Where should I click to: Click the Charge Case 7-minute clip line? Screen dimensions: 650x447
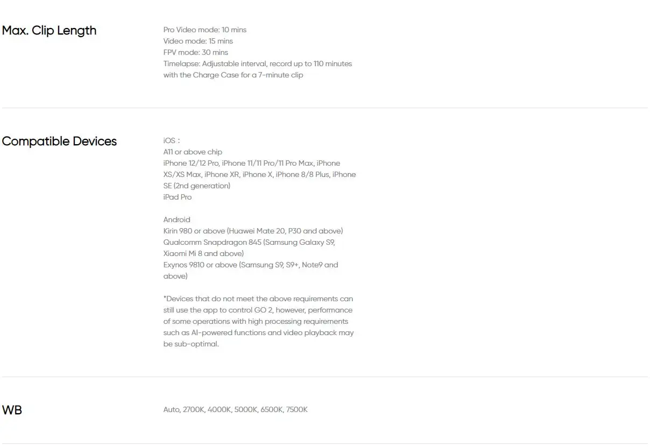tap(233, 75)
